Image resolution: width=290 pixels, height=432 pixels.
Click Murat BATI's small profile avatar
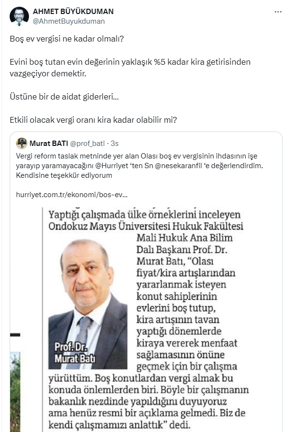tap(21, 143)
